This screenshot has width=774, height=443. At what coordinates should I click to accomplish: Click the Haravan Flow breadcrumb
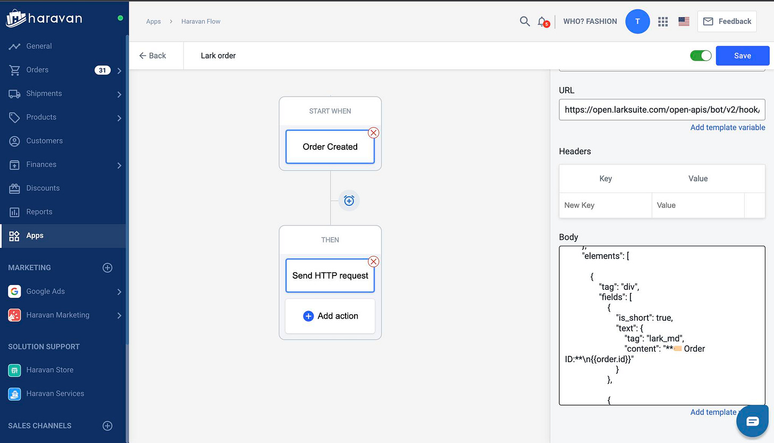point(201,21)
